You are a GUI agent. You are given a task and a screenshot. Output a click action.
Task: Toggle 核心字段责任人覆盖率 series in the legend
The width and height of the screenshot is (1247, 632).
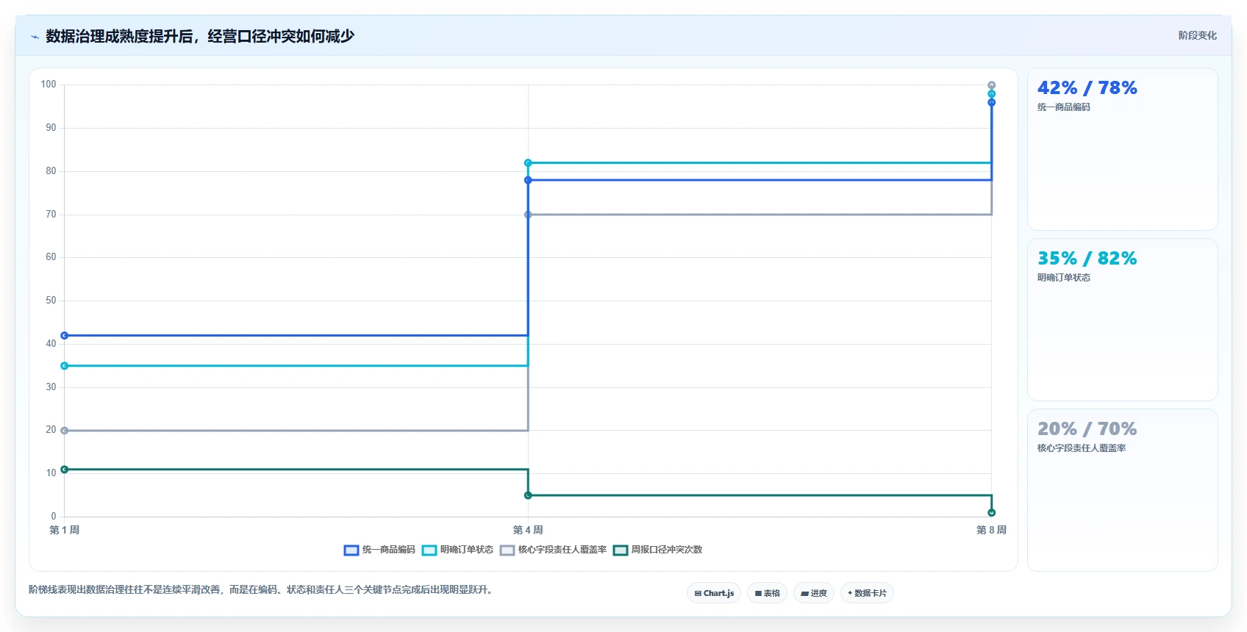point(553,550)
